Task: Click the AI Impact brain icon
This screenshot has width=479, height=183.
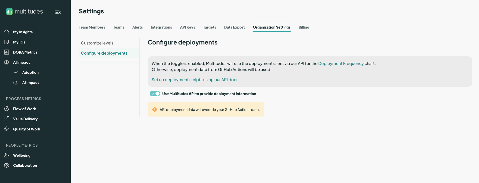Action: [x=7, y=62]
